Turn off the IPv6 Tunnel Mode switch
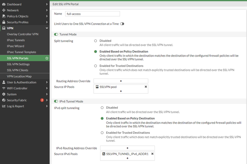 (x=56, y=101)
